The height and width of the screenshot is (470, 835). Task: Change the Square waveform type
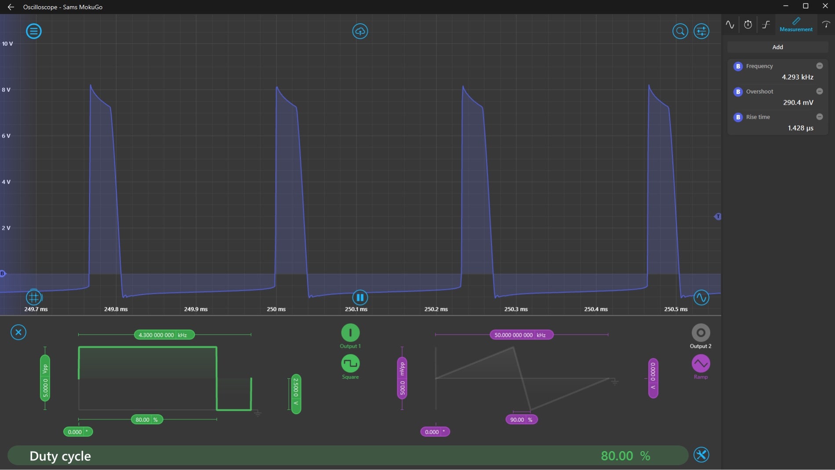(x=350, y=364)
